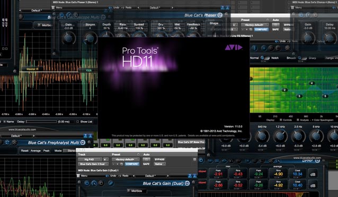Toggle the Name checkbox near Delay

[5, 122]
